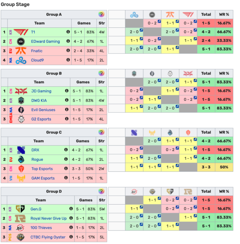
Task: Follow the Evil Geniuses team link
Action: (43, 110)
